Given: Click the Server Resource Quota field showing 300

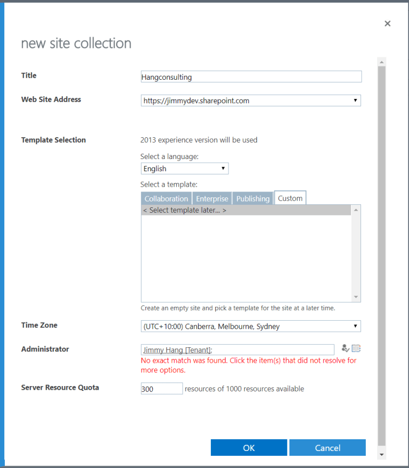Looking at the screenshot, I should [x=161, y=388].
